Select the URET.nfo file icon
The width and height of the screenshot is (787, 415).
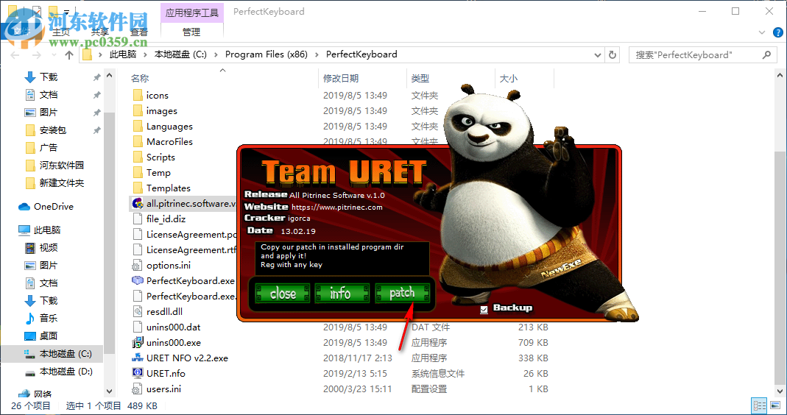click(138, 373)
